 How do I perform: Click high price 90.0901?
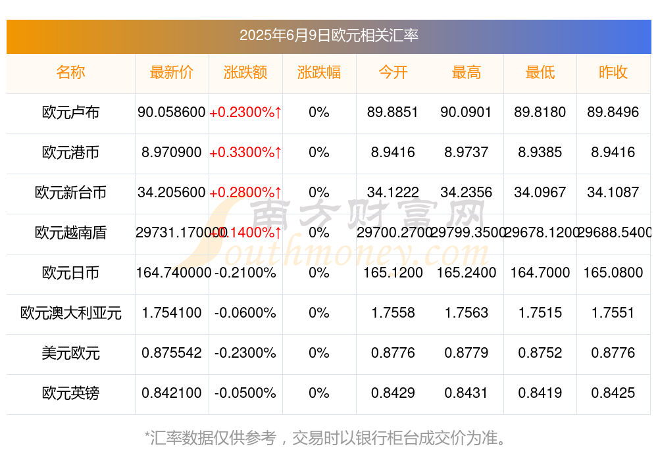click(x=467, y=112)
